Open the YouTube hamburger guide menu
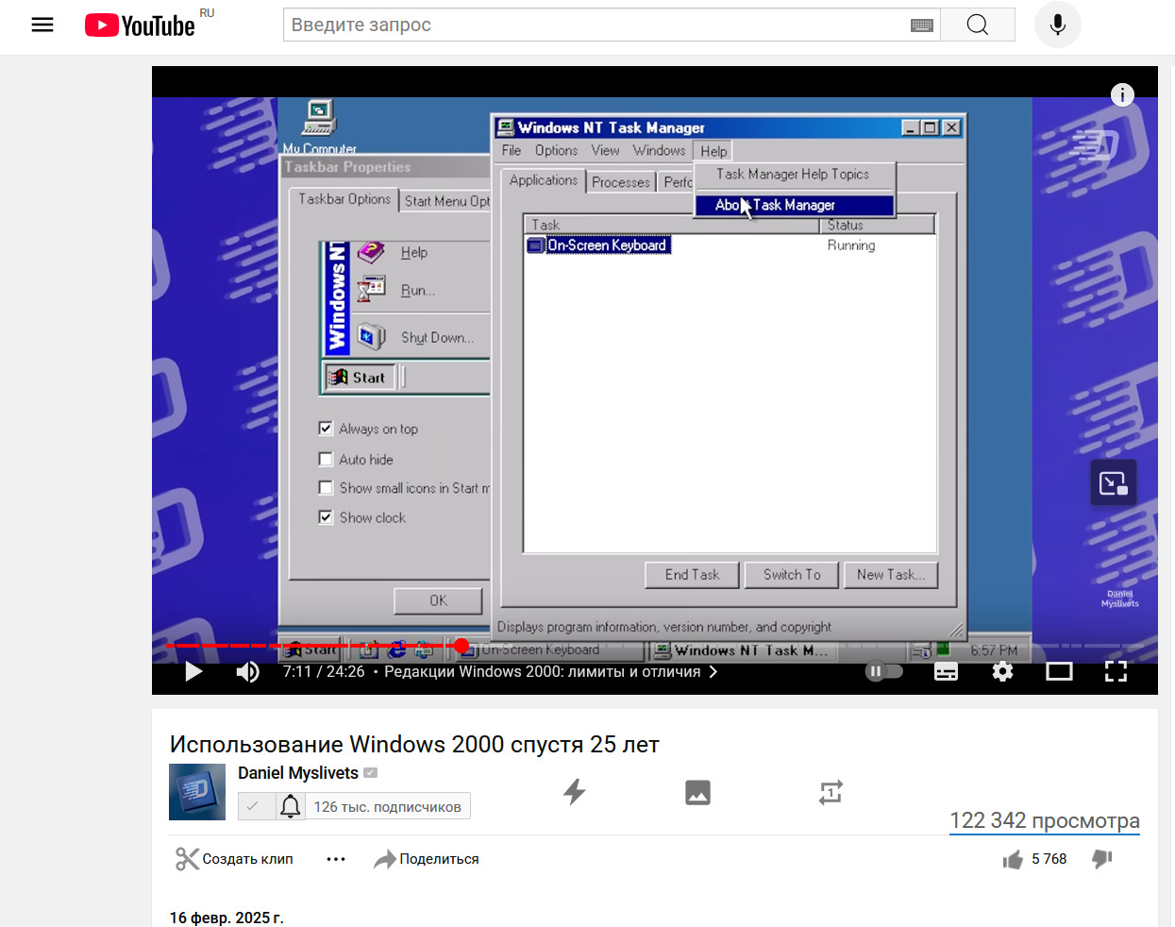Screen dimensions: 1175x927 pos(42,25)
